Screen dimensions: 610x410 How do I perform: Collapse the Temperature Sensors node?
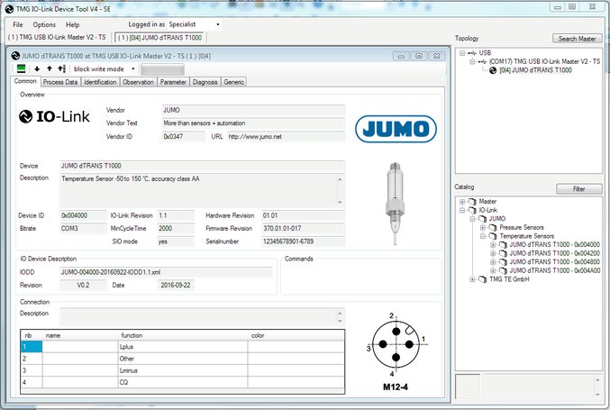click(482, 236)
